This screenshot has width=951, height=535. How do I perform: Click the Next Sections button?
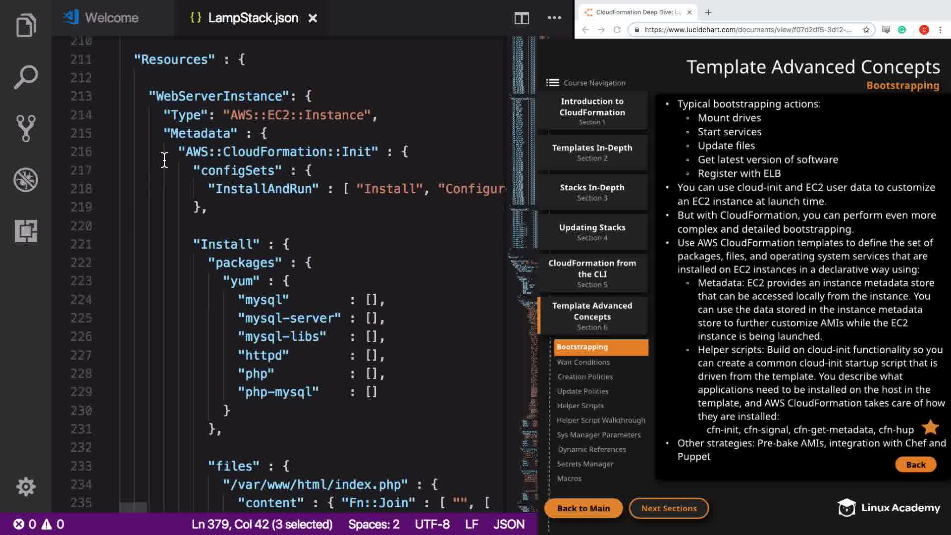[669, 508]
